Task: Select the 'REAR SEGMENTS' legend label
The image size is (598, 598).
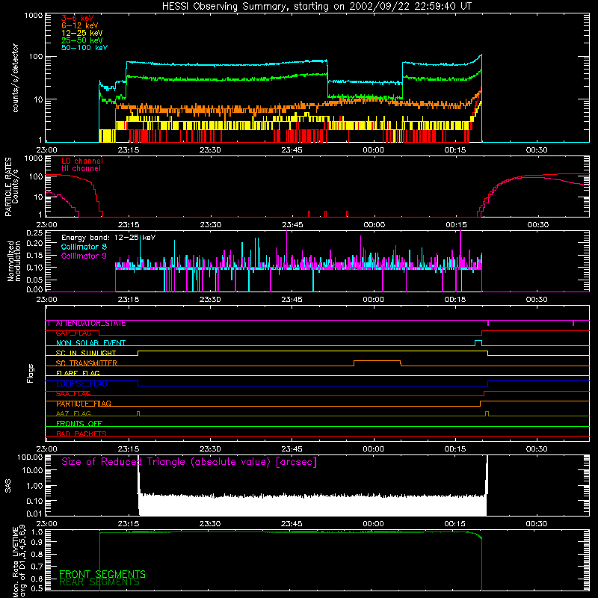Action: [x=99, y=582]
